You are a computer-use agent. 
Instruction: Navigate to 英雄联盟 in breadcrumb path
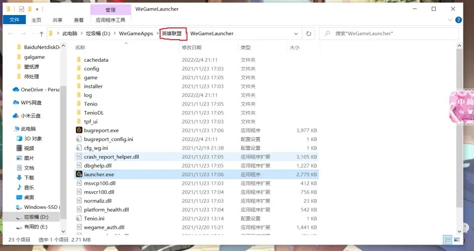[x=172, y=34]
